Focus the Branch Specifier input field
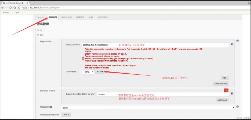The height and width of the screenshot is (120, 251). pyautogui.click(x=163, y=94)
